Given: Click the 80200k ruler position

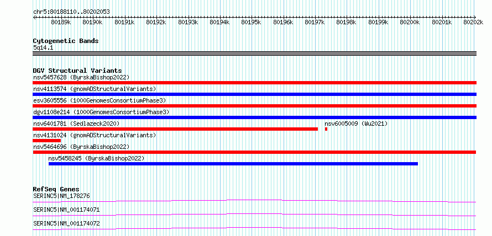Looking at the screenshot, I should [410, 22].
